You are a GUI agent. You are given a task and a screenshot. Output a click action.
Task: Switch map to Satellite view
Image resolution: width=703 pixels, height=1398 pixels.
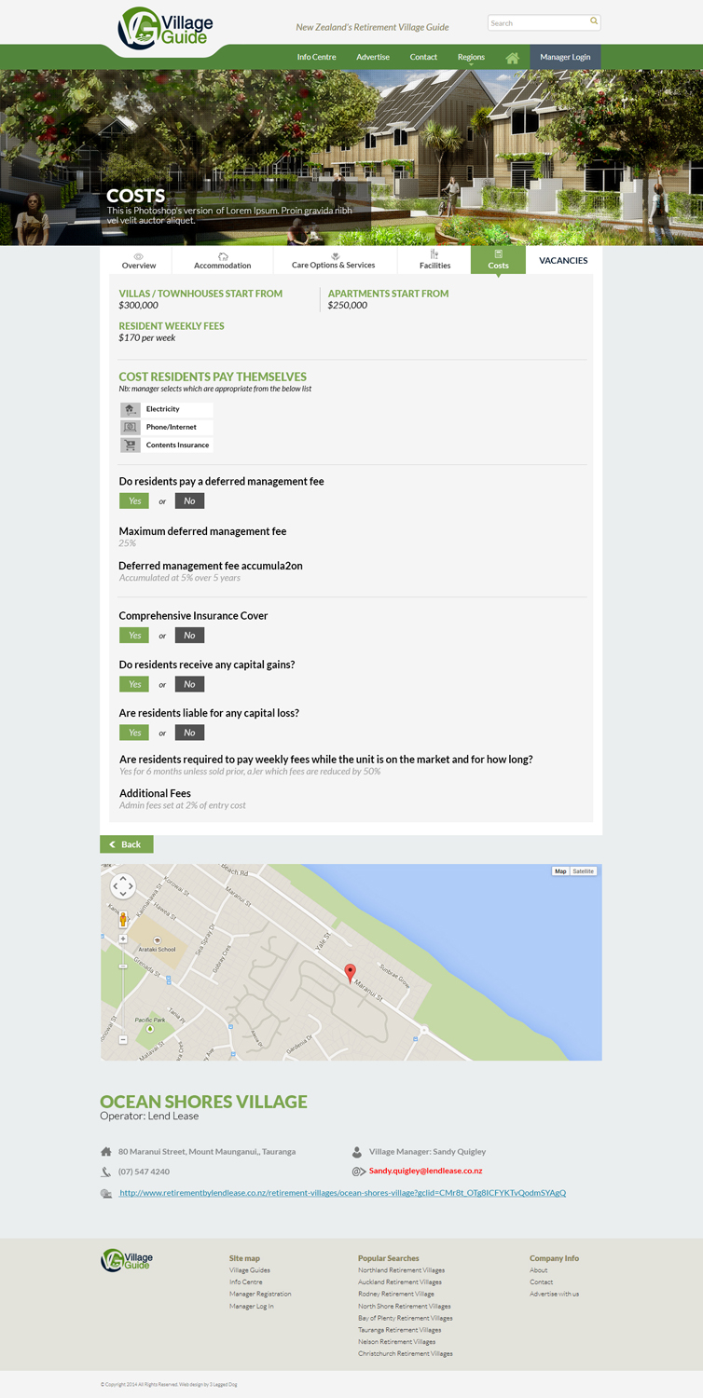pyautogui.click(x=584, y=871)
